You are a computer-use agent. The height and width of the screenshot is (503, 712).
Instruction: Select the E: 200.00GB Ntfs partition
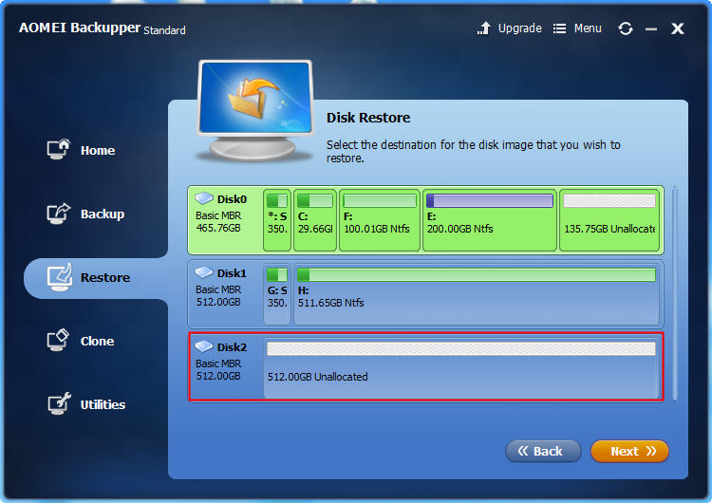pos(490,220)
